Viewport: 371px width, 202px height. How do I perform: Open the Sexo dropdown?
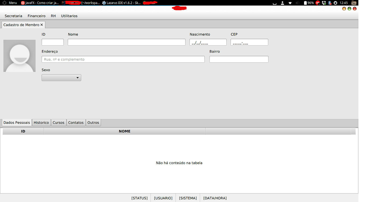[61, 78]
